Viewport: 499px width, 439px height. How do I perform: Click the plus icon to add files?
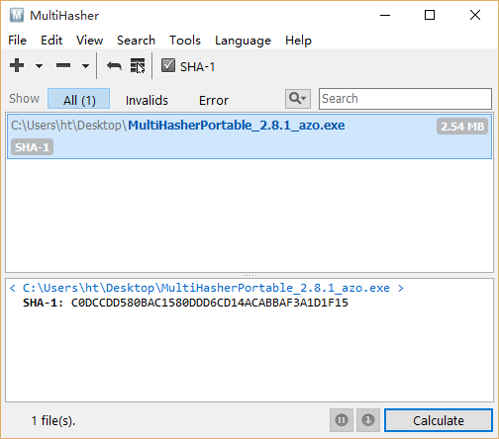tap(17, 65)
